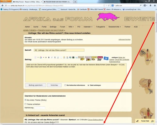Insert the blue flag smiley icon

(106, 58)
